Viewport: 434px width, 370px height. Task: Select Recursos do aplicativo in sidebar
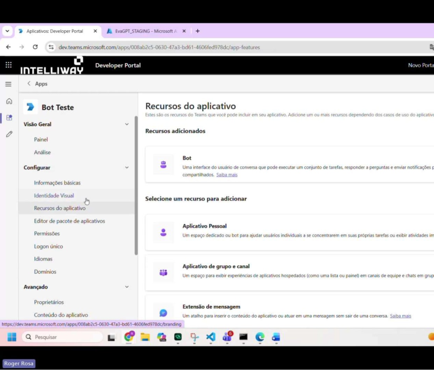coord(60,208)
